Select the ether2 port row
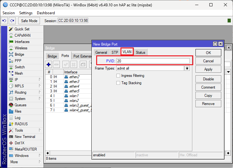The width and height of the screenshot is (233, 168). click(69, 77)
